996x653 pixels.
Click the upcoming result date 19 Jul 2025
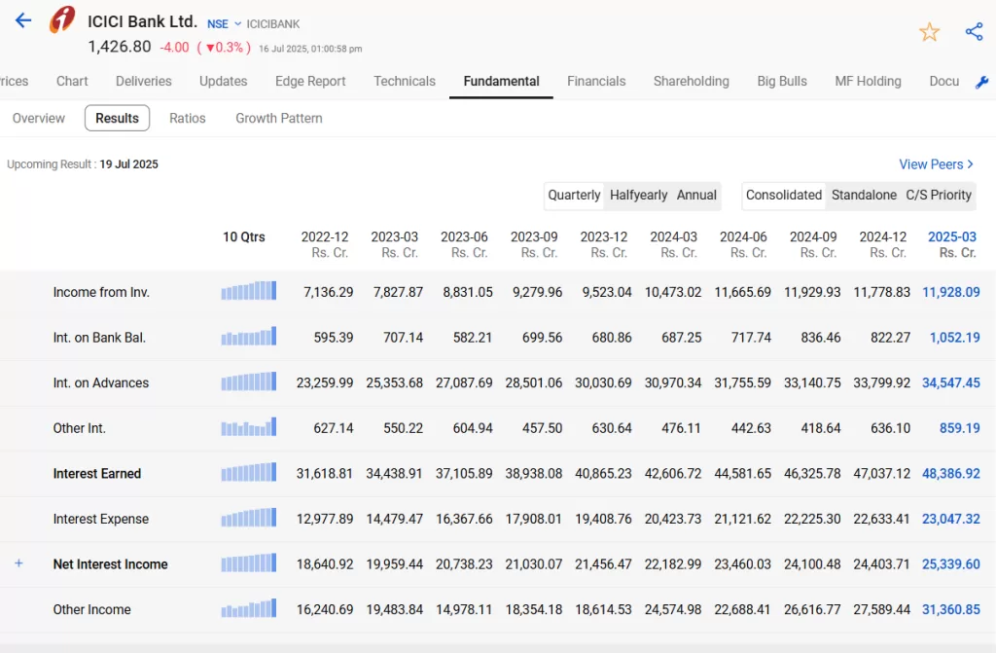coord(129,164)
